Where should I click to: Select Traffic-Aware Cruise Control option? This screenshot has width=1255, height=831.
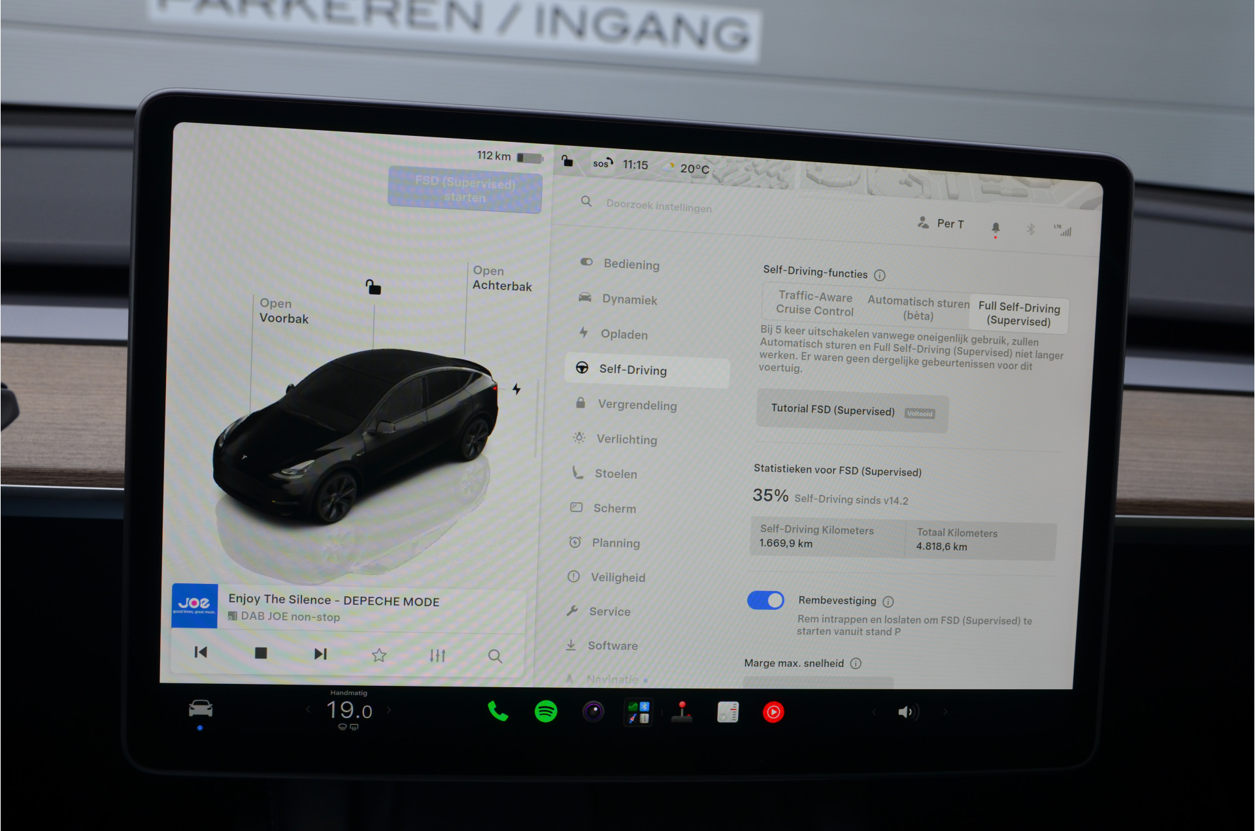click(815, 303)
